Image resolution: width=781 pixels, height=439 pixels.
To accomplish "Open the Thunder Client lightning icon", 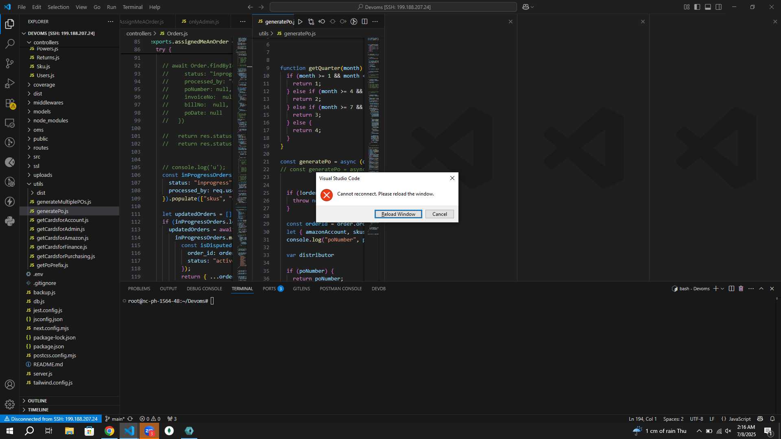I will 10,202.
